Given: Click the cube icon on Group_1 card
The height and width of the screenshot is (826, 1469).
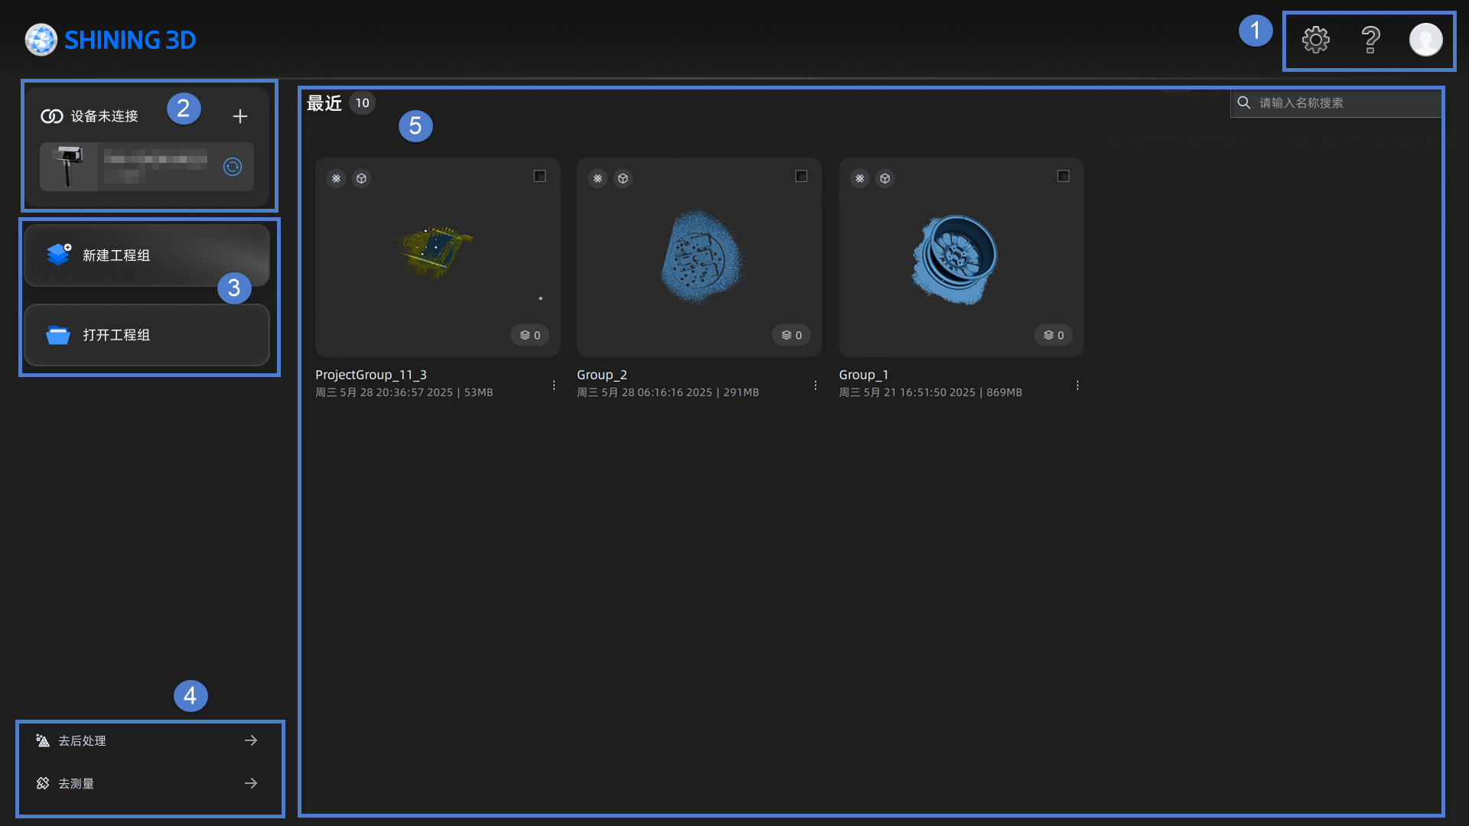Looking at the screenshot, I should click(x=885, y=178).
